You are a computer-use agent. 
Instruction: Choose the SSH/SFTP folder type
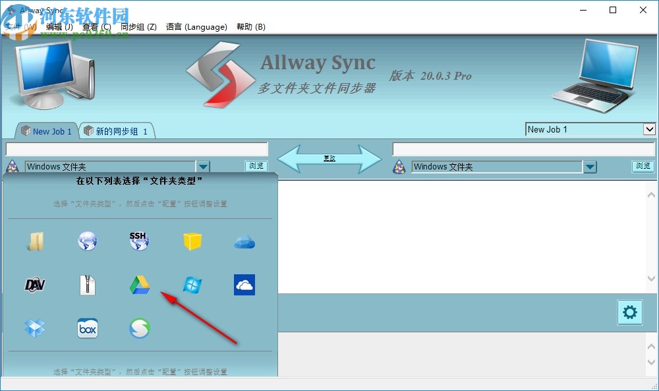139,240
